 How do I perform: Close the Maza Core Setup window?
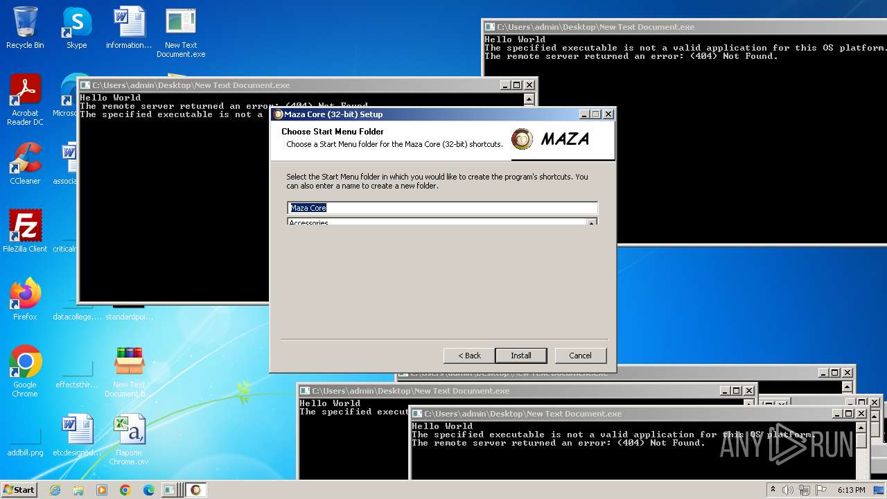point(608,114)
